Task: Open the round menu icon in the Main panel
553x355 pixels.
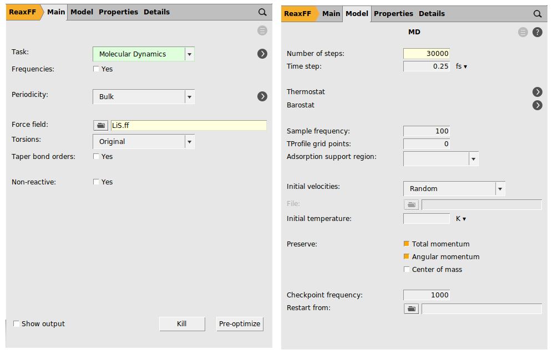Action: (262, 30)
